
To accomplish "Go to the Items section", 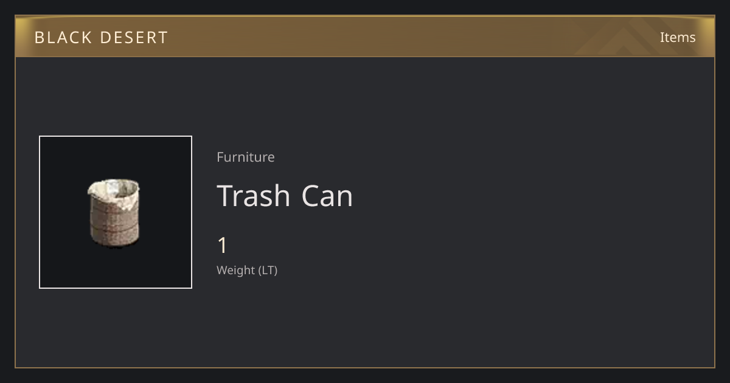I will pos(678,37).
